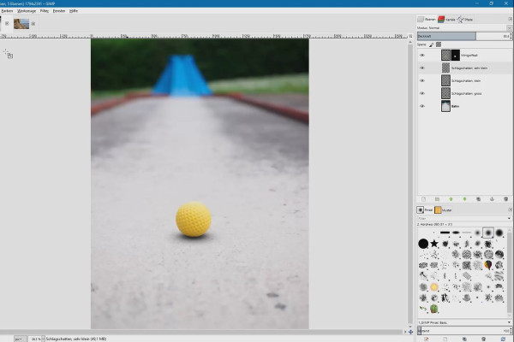Switch to the Pfade tab
514x342 pixels.
[x=465, y=20]
